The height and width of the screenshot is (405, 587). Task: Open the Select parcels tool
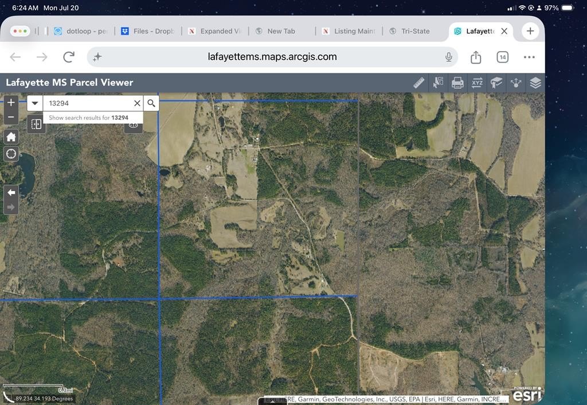click(437, 83)
